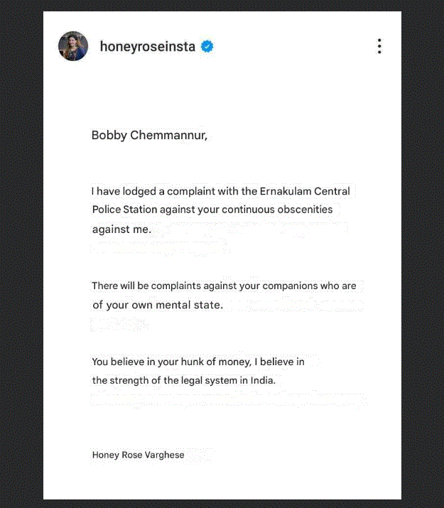Open the honeyroseinsta profile picture
This screenshot has height=508, width=444.
tap(73, 46)
